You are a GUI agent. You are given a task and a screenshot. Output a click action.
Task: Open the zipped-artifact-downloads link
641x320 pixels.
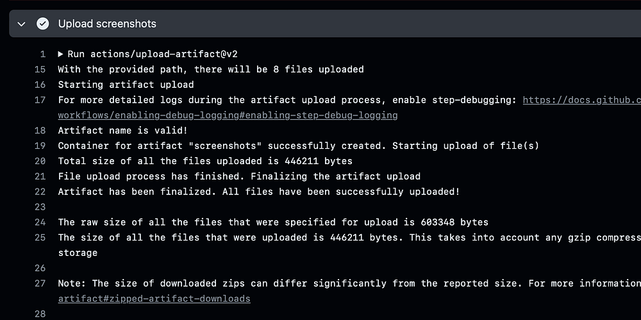(154, 299)
